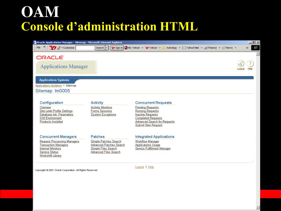Viewport: 281px width, 211px height.
Task: Click the Yahoo Y! toolbar logo
Action: point(53,48)
